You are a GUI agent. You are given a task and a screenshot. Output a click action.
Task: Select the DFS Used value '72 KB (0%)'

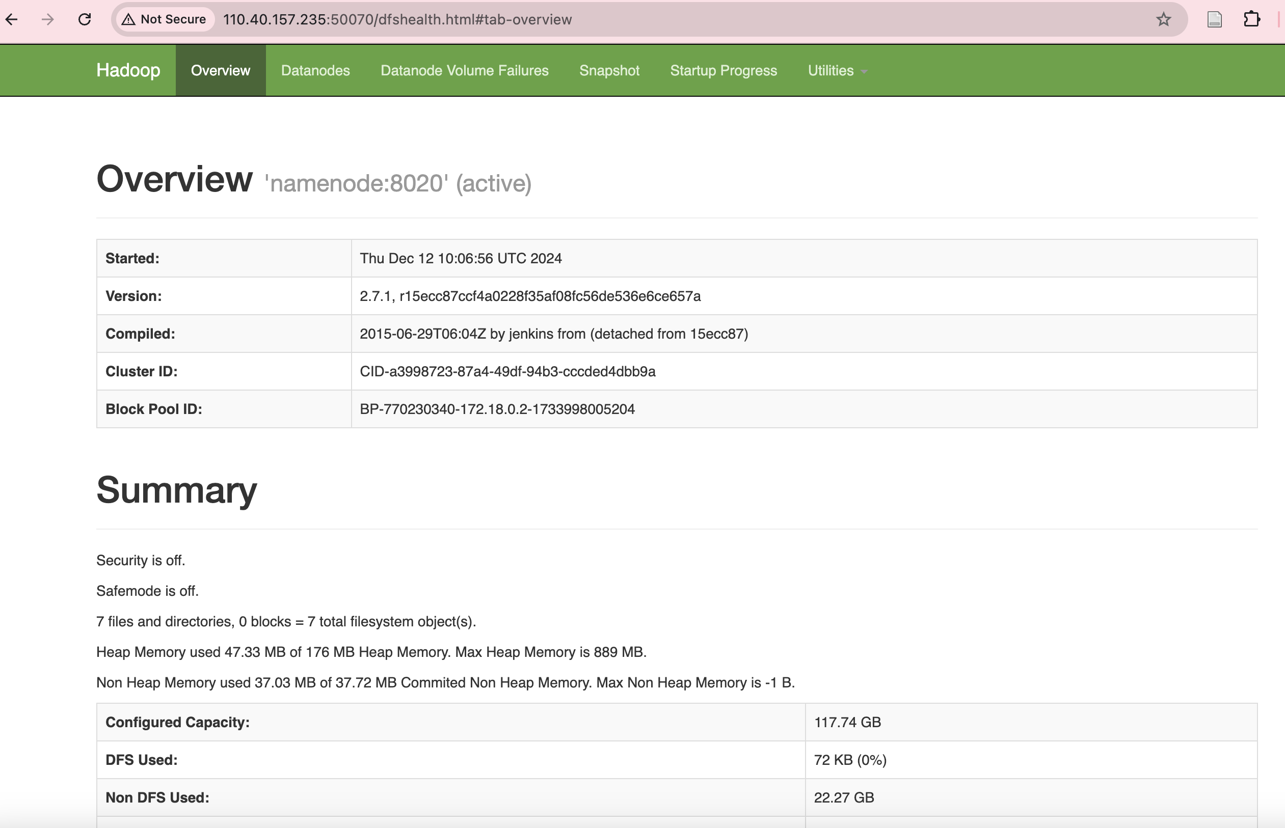(850, 760)
